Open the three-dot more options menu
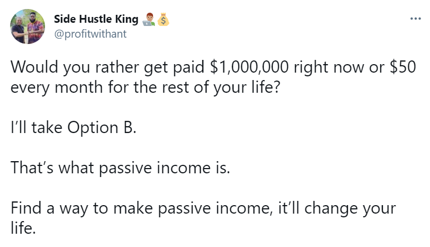This screenshot has height=247, width=430. point(416,19)
